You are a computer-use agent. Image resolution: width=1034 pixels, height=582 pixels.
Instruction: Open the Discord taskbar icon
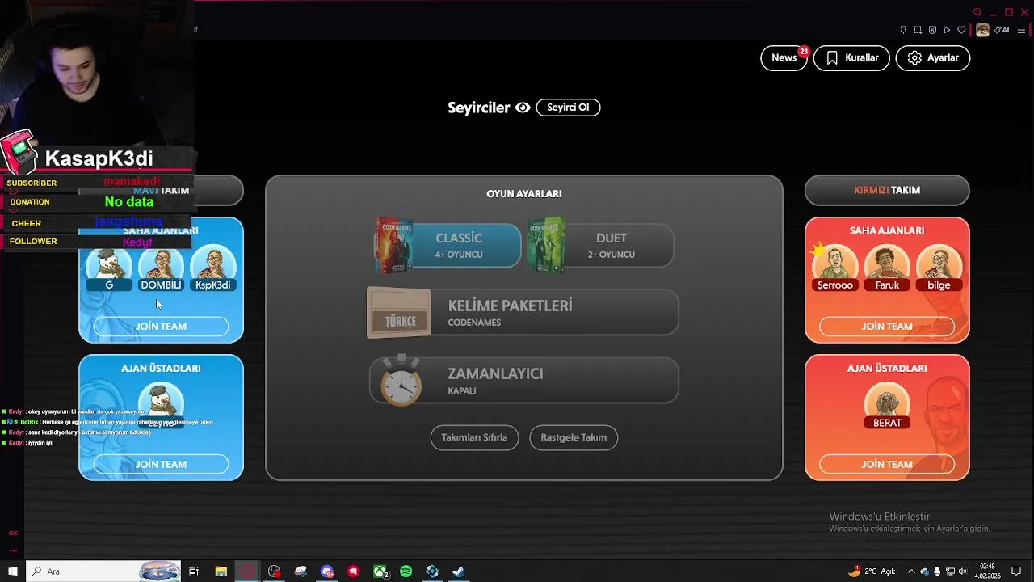tap(327, 571)
